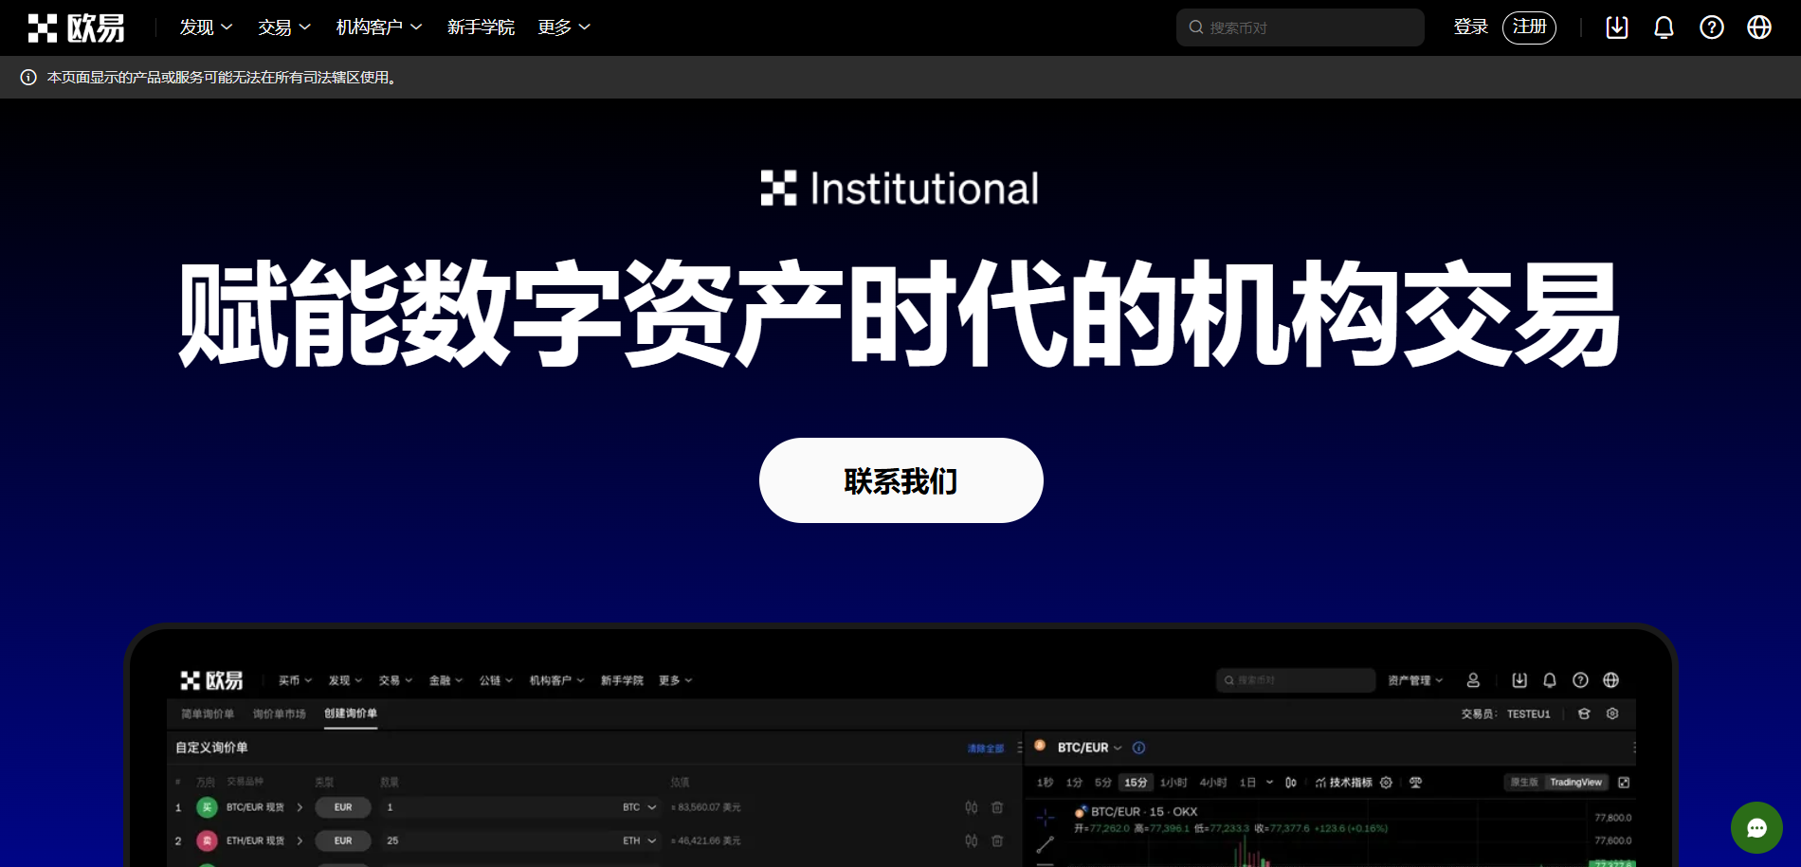Click the settings gear beside TESTEU1 in the preview
Image resolution: width=1801 pixels, height=867 pixels.
point(1612,713)
